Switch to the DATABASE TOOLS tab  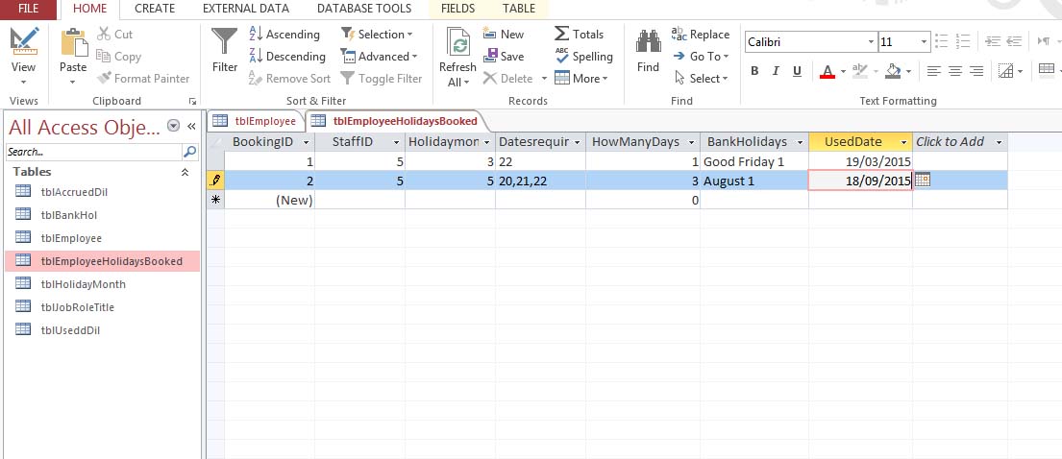tap(364, 9)
